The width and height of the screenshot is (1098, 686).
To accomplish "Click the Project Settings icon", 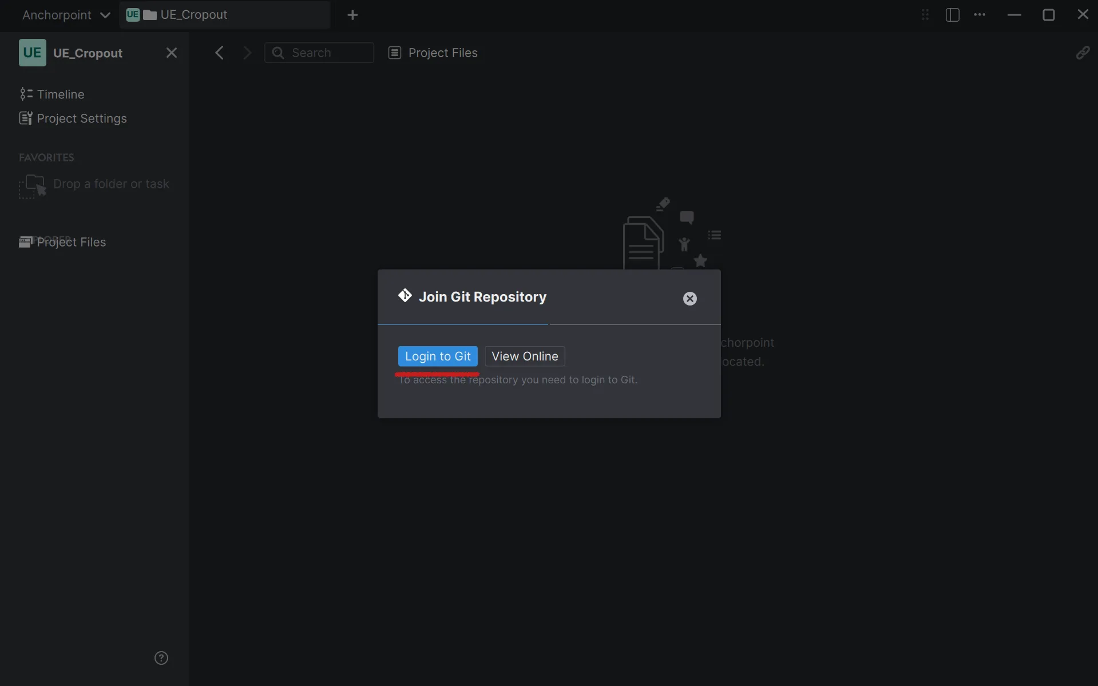I will pos(26,118).
